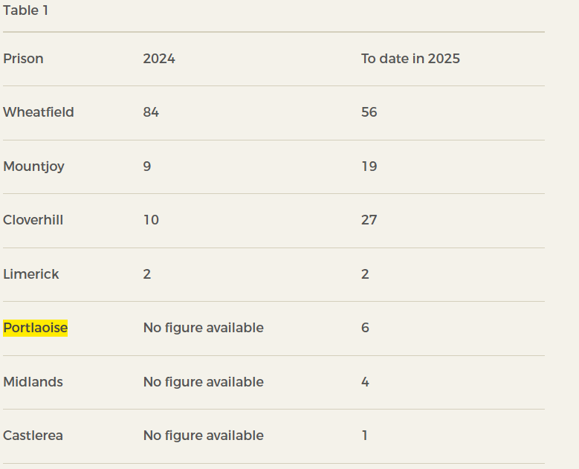Click the Table 1 caption
This screenshot has width=579, height=469.
pyautogui.click(x=26, y=10)
